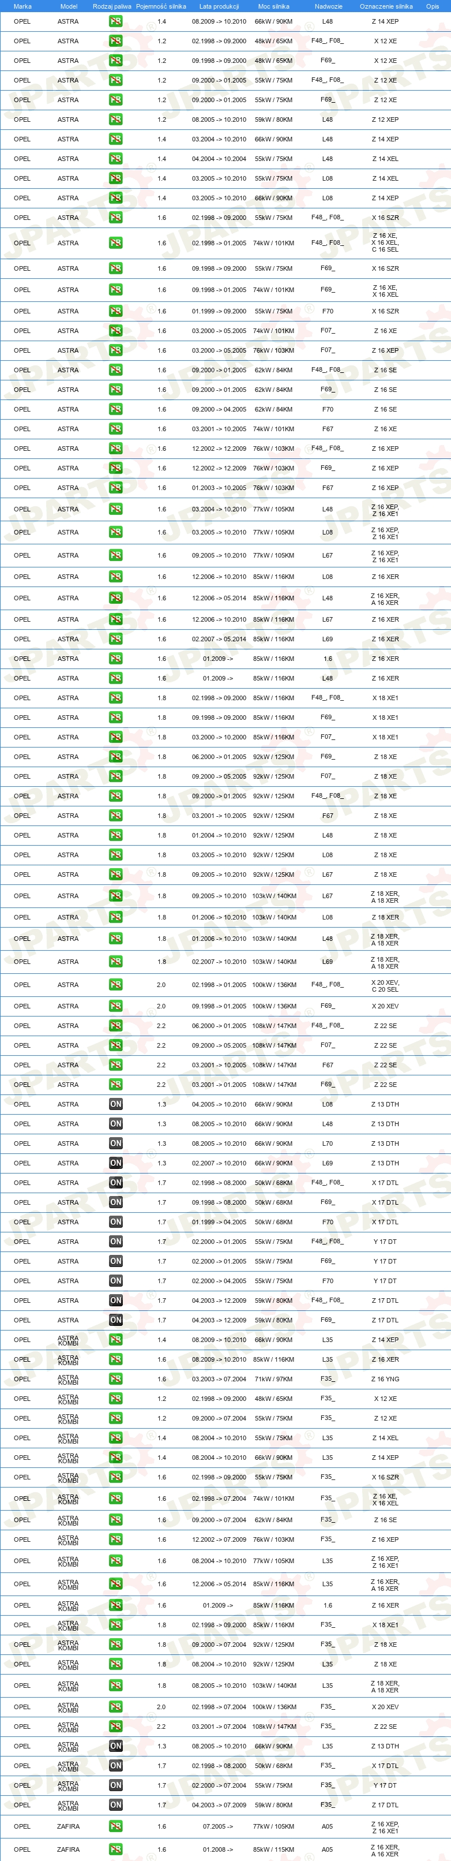The width and height of the screenshot is (451, 1861).
Task: Click the engine code Z 12 XEP
Action: point(385,119)
